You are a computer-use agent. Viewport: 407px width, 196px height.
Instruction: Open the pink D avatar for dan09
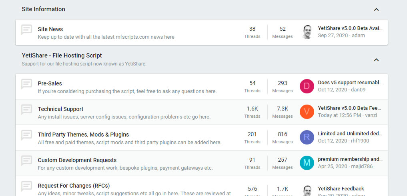click(x=307, y=86)
